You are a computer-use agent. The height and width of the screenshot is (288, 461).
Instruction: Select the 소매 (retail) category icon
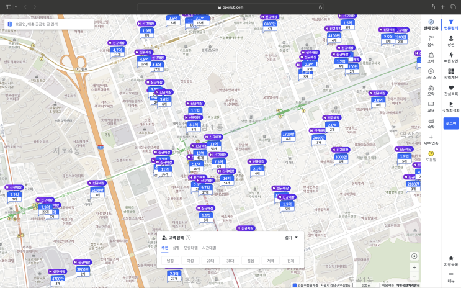(431, 57)
